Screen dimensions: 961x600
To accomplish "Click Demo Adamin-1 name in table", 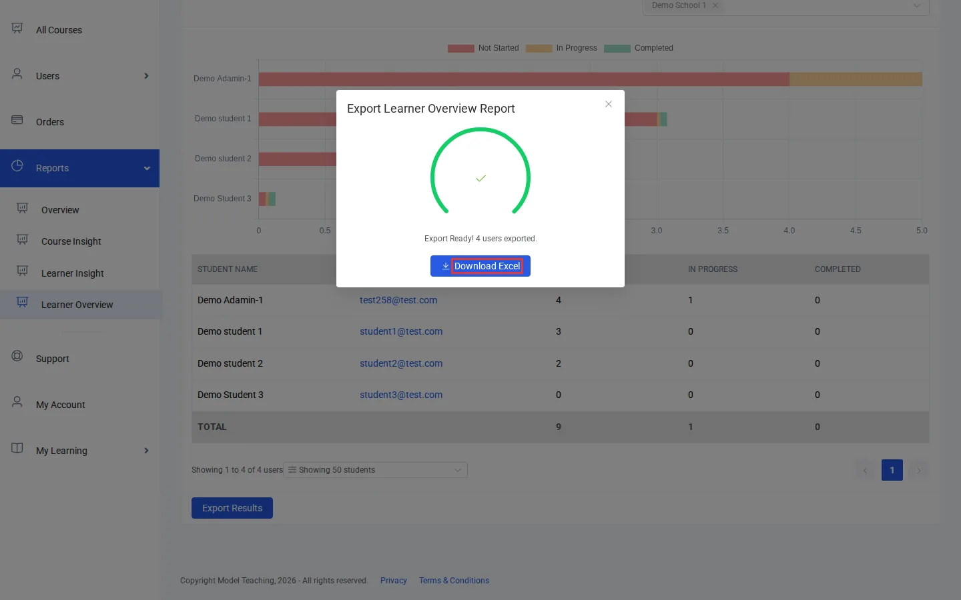I will [x=230, y=300].
